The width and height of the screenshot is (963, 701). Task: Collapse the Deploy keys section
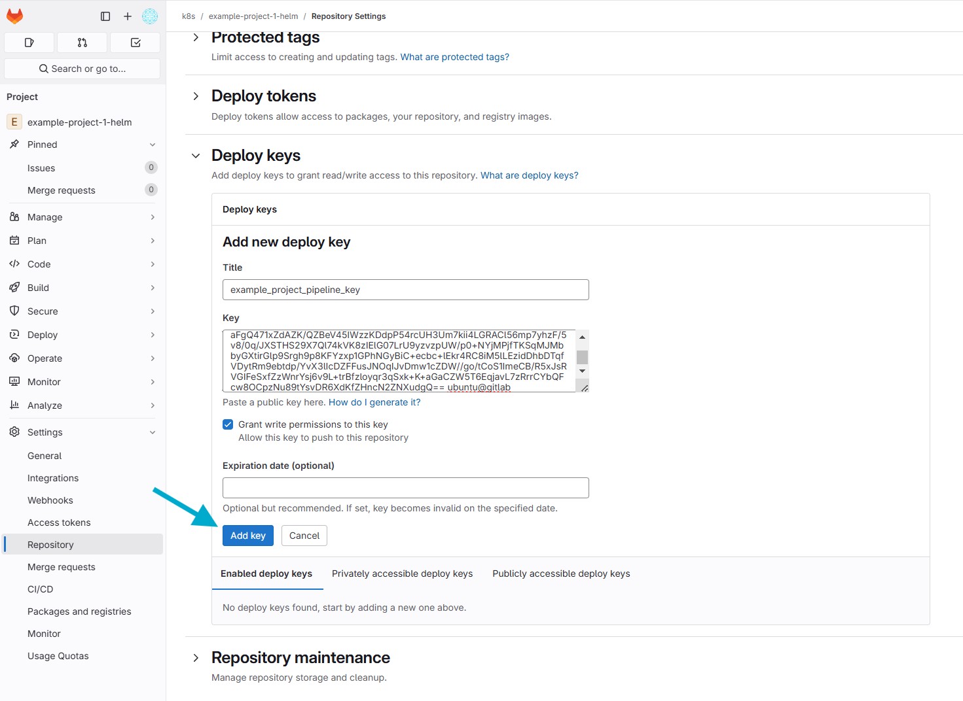(196, 156)
